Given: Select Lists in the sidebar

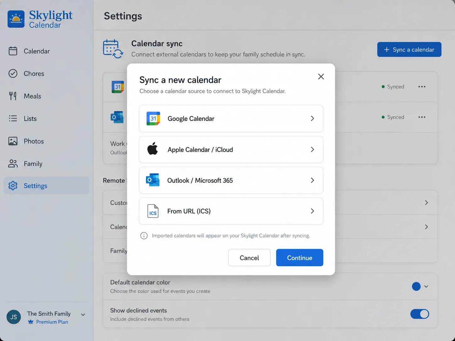Looking at the screenshot, I should pos(47,118).
